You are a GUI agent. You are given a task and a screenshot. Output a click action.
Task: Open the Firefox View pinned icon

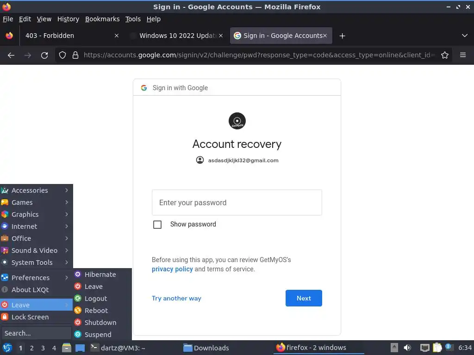click(x=9, y=36)
